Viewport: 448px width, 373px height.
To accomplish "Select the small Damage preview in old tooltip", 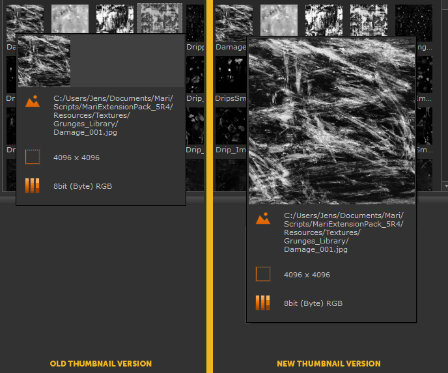I will (44, 61).
